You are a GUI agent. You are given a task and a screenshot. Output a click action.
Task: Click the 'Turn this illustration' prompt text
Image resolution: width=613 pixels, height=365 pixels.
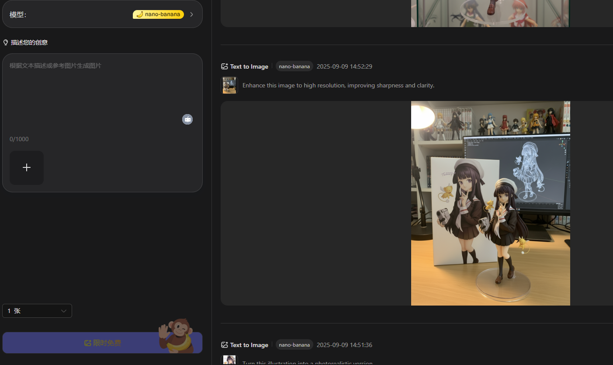click(308, 363)
